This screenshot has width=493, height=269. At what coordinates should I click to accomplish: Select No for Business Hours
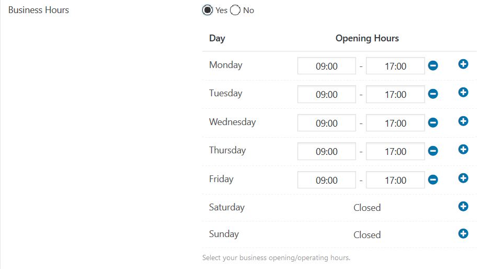(235, 10)
